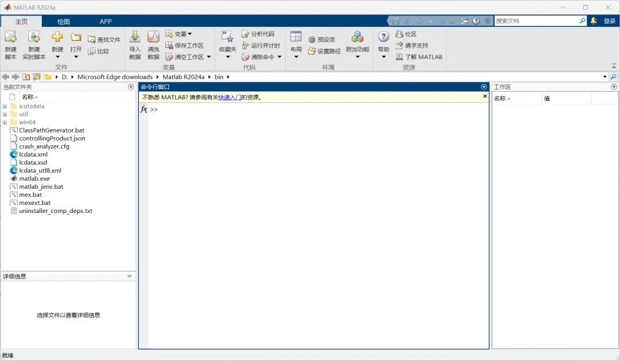This screenshot has height=361, width=620.
Task: Collapse the 详细信息 details panel
Action: coord(129,276)
